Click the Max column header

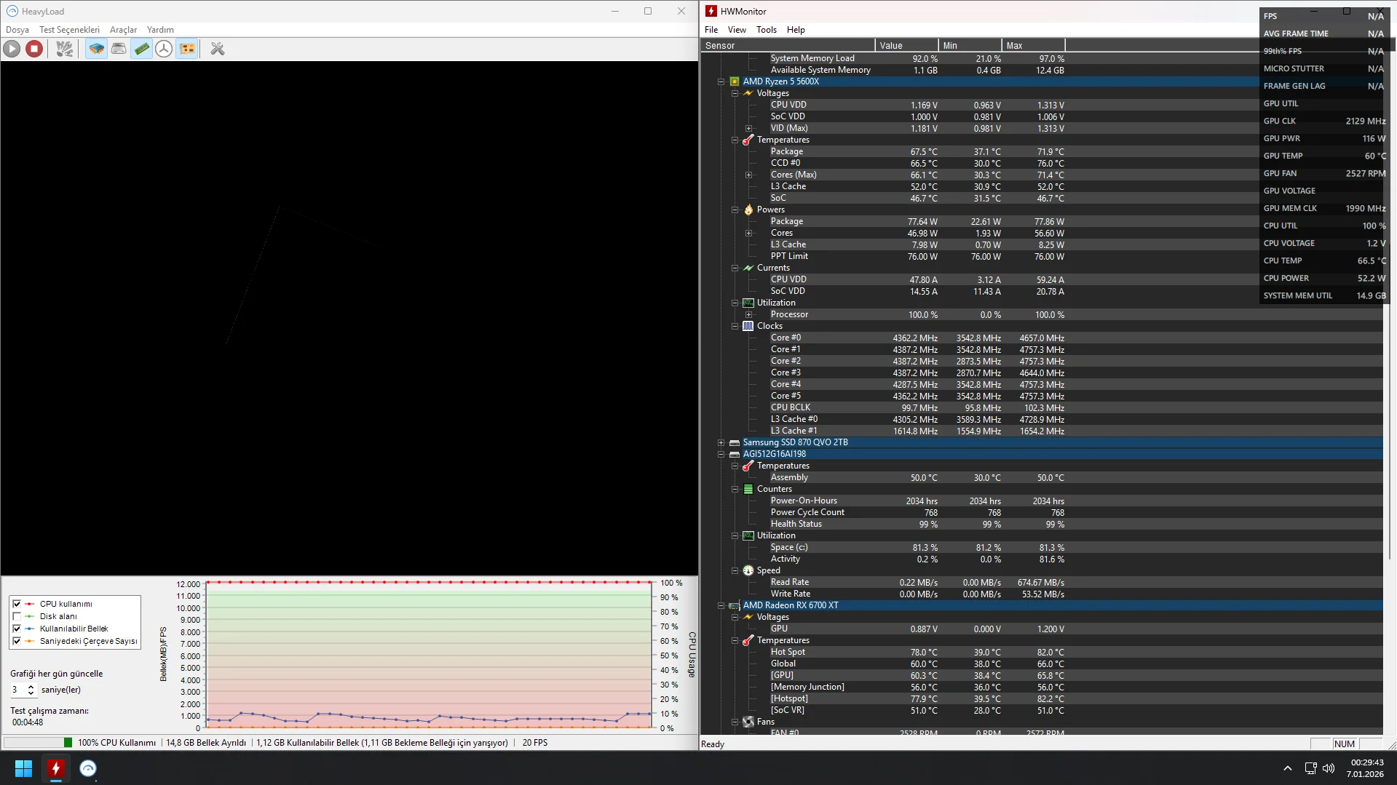(1034, 45)
